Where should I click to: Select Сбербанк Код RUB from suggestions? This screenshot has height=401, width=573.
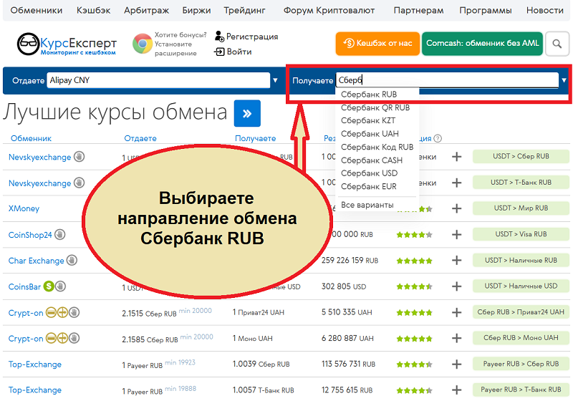377,148
